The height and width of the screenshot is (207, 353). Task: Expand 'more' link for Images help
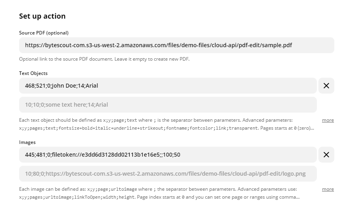(x=328, y=189)
